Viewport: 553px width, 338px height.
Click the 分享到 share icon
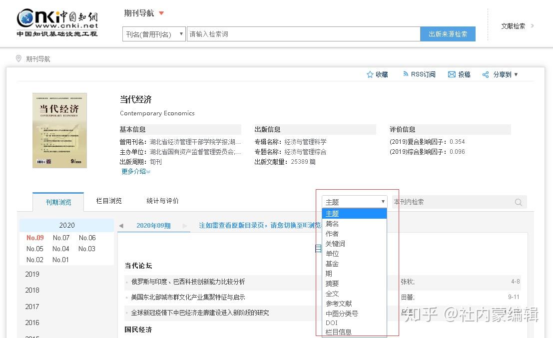(x=485, y=74)
